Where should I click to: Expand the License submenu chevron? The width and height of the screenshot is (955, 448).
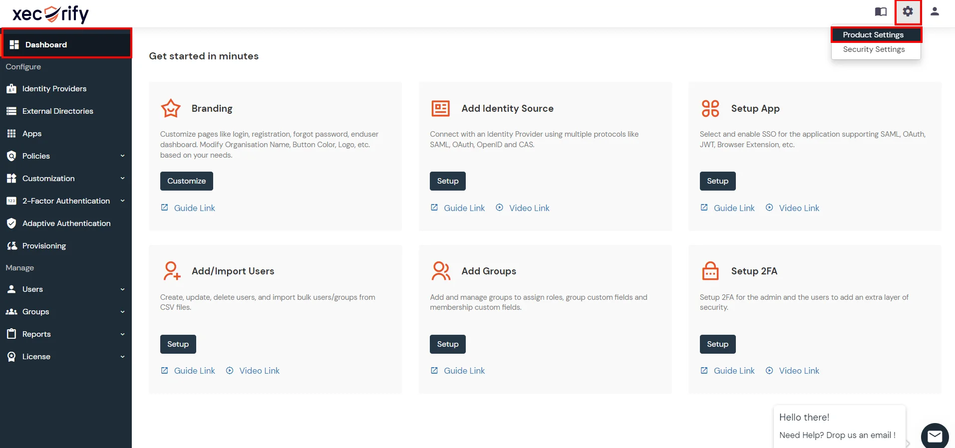coord(122,357)
